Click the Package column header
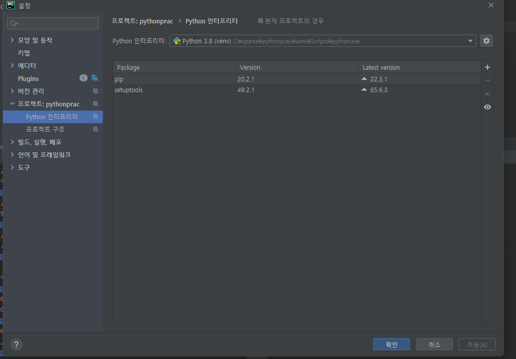 pyautogui.click(x=174, y=67)
